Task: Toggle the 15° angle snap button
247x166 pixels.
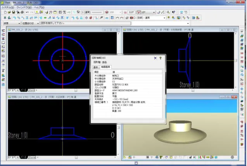Action: [139, 12]
